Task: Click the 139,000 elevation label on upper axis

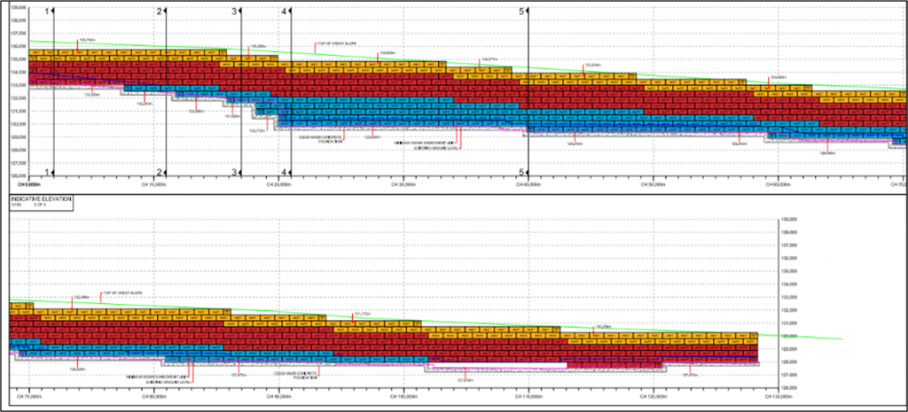Action: (18, 7)
